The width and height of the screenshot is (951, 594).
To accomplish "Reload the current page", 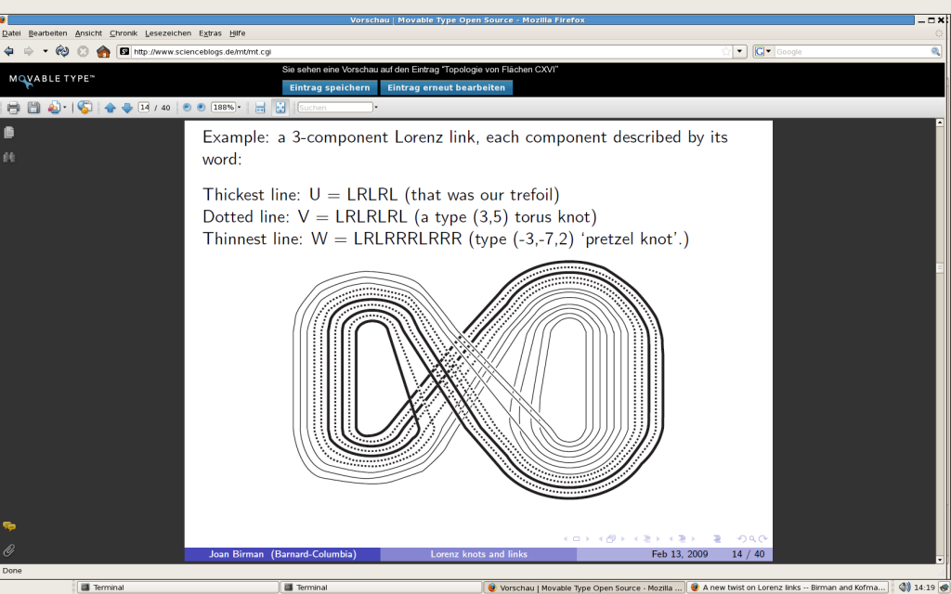I will pos(62,51).
